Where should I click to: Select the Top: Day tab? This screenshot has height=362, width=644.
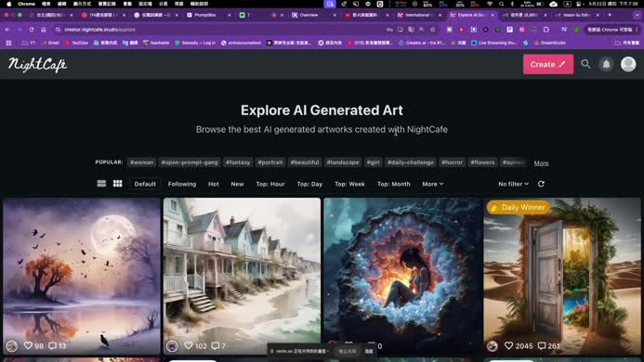point(309,184)
